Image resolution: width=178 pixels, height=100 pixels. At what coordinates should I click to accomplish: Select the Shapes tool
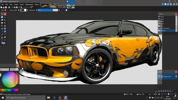pyautogui.click(x=3, y=43)
